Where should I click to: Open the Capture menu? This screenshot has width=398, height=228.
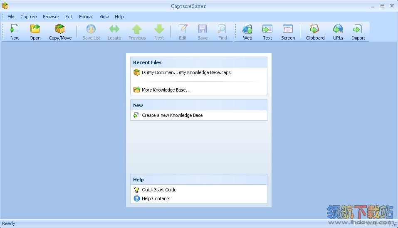tap(28, 17)
